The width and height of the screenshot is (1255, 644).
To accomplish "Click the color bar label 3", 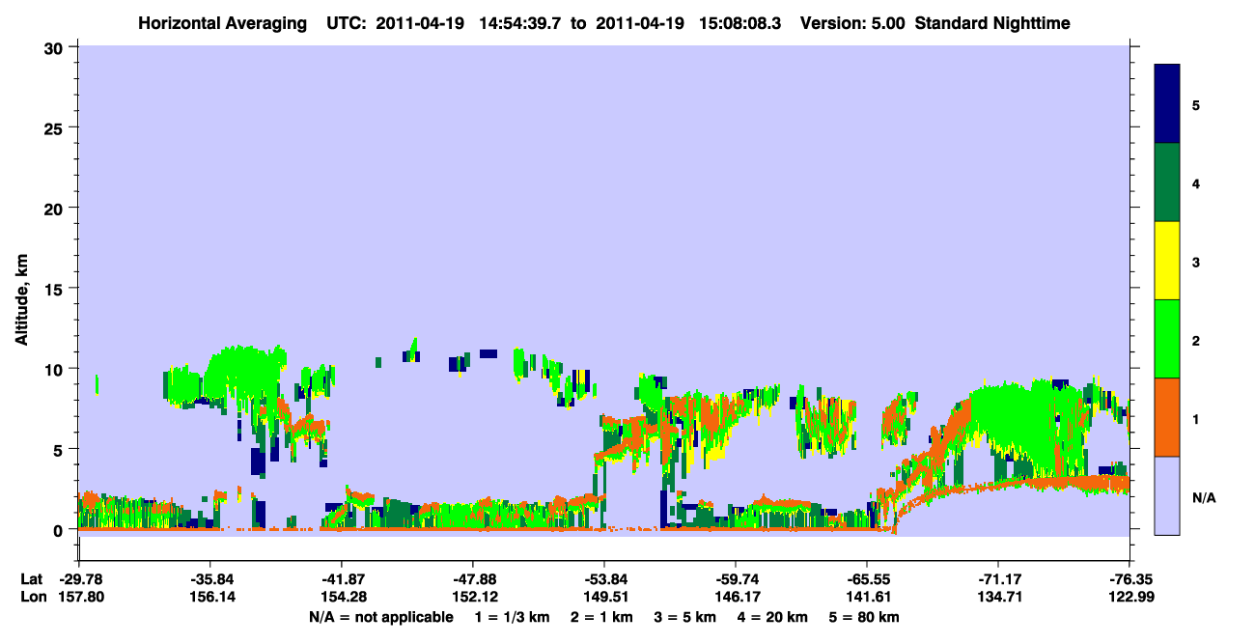I will click(x=1197, y=262).
